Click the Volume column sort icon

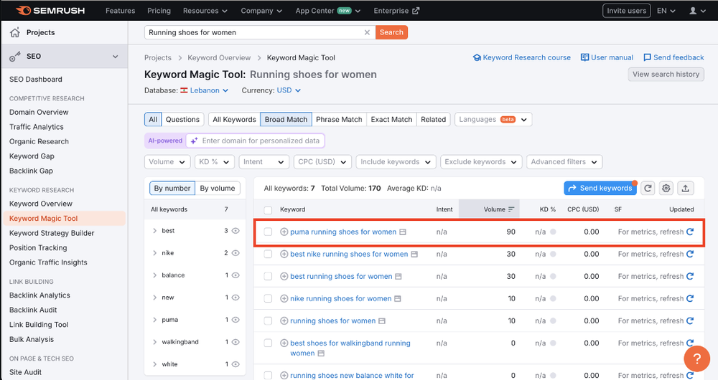(x=511, y=209)
